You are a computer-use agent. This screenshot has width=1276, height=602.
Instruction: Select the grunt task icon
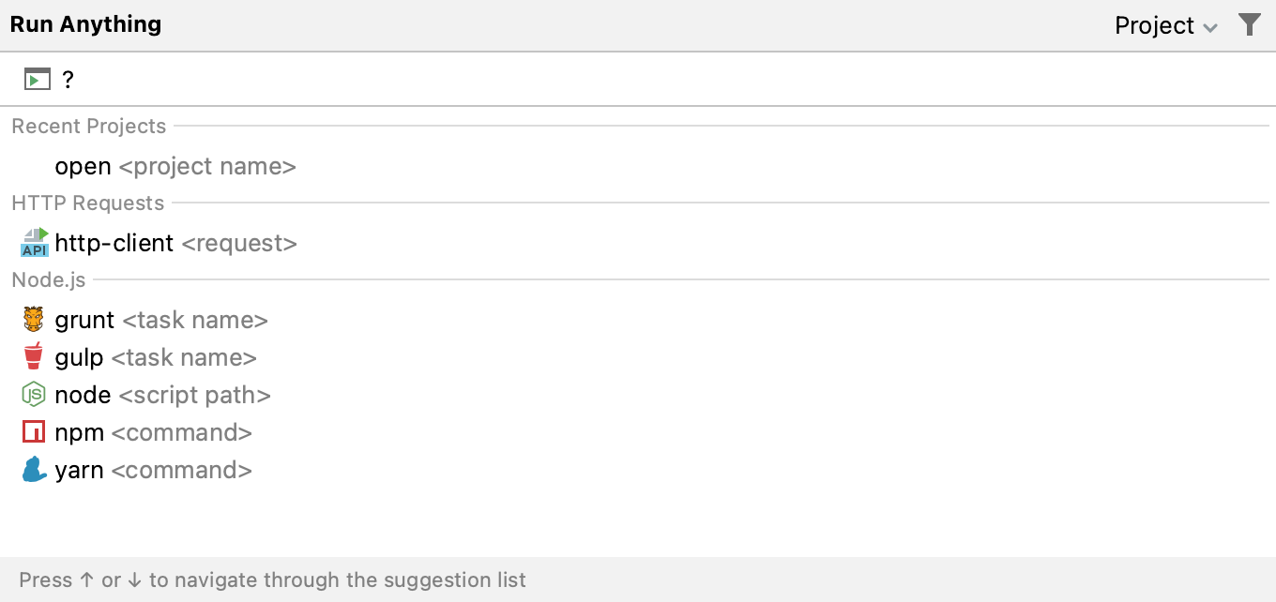pyautogui.click(x=33, y=319)
